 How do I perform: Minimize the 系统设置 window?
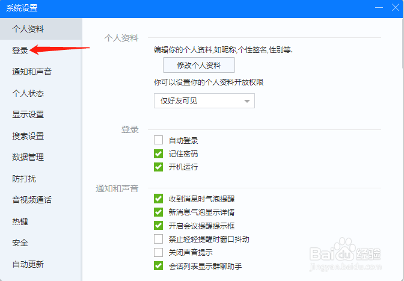pos(379,7)
